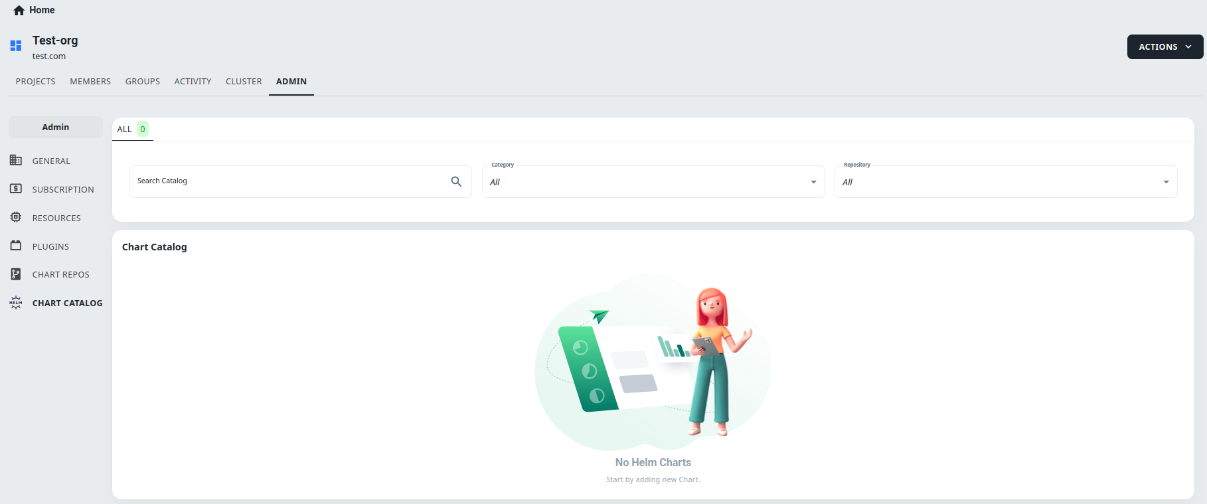Go to Resources in admin sidebar
Viewport: 1207px width, 504px height.
[56, 218]
